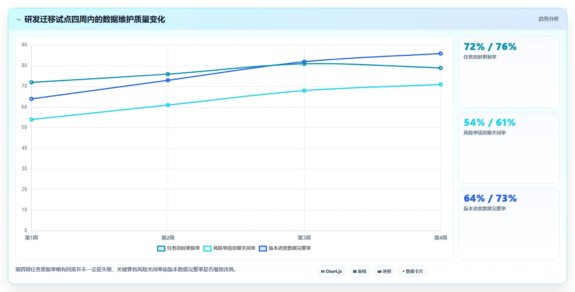This screenshot has width=575, height=292.
Task: Open the 72% / 76% 任务按时更新率 card
Action: pos(509,72)
